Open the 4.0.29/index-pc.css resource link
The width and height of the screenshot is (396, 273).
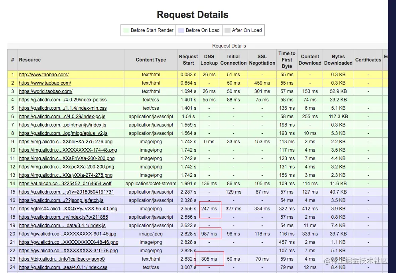tap(63, 100)
